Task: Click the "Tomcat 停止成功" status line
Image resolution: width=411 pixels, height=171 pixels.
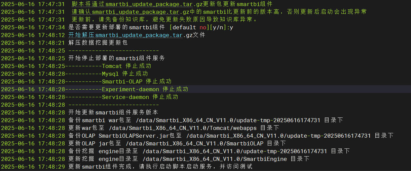Action: [x=126, y=66]
